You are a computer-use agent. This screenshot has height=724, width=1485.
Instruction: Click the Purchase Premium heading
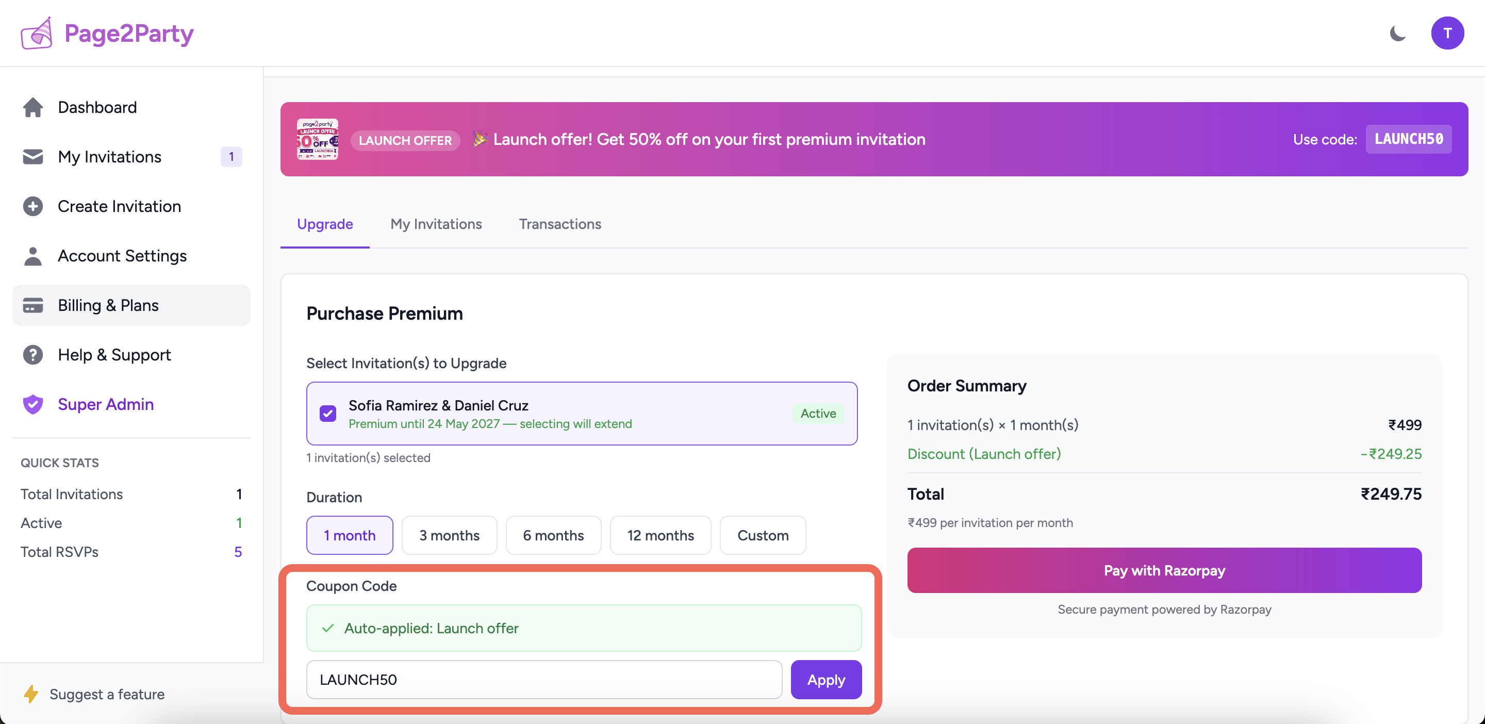tap(385, 314)
